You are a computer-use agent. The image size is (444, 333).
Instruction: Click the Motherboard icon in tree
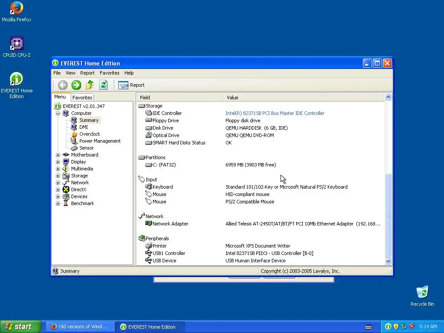(66, 155)
